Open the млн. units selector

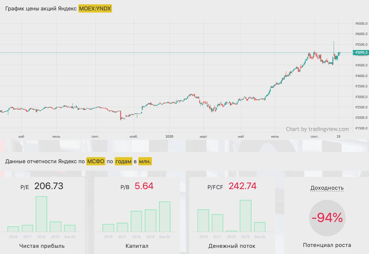click(145, 161)
